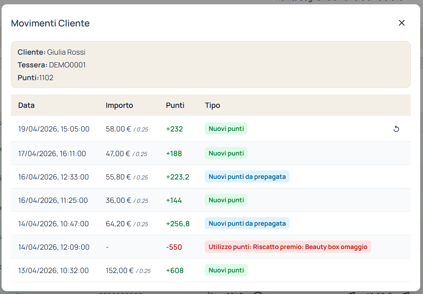Click Nuovi punti badge on 16/04/2026 11:25 row

[226, 200]
